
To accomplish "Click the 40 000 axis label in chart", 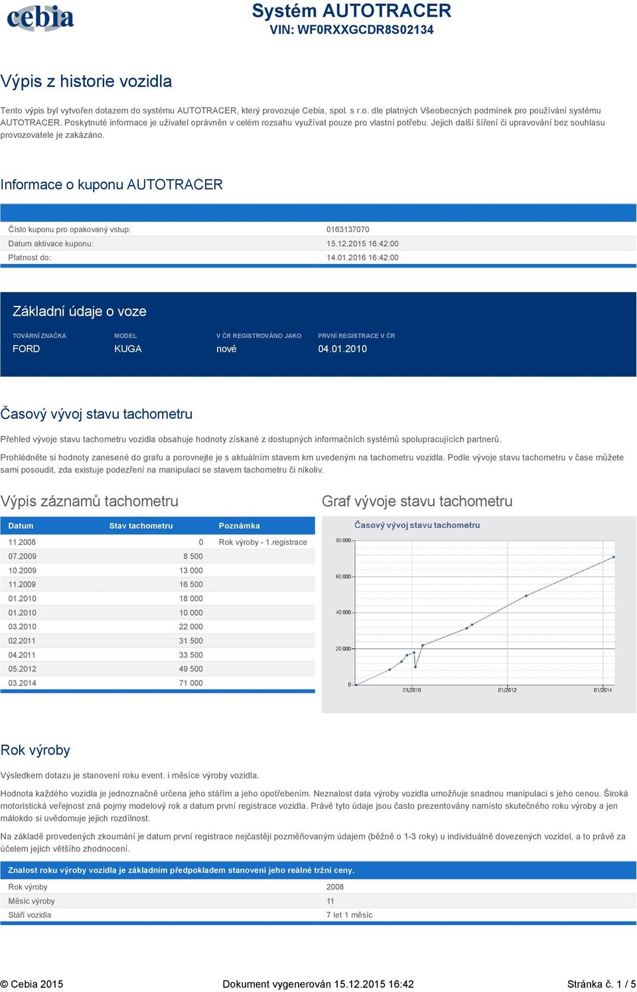I will point(343,612).
